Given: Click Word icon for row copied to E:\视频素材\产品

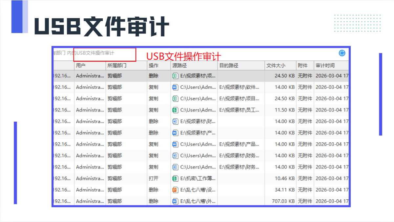Looking at the screenshot, I should (x=175, y=144).
